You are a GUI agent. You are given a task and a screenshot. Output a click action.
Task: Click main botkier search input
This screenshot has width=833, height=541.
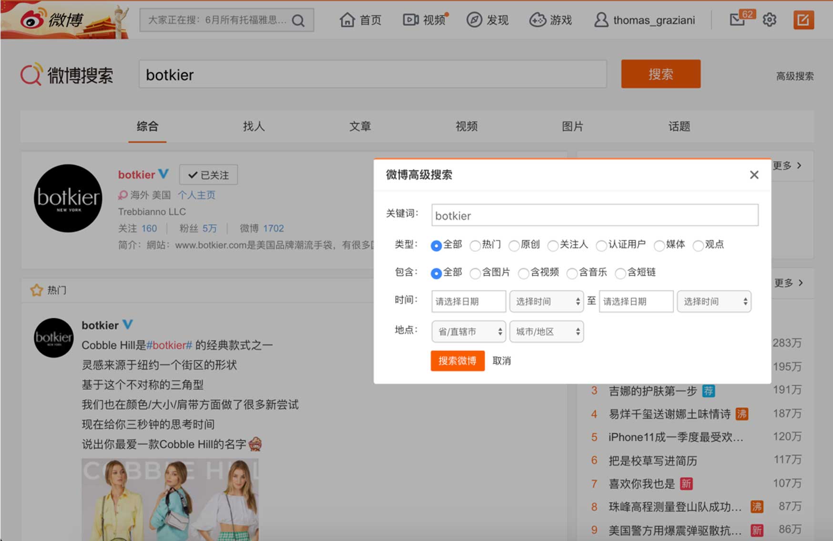[373, 74]
